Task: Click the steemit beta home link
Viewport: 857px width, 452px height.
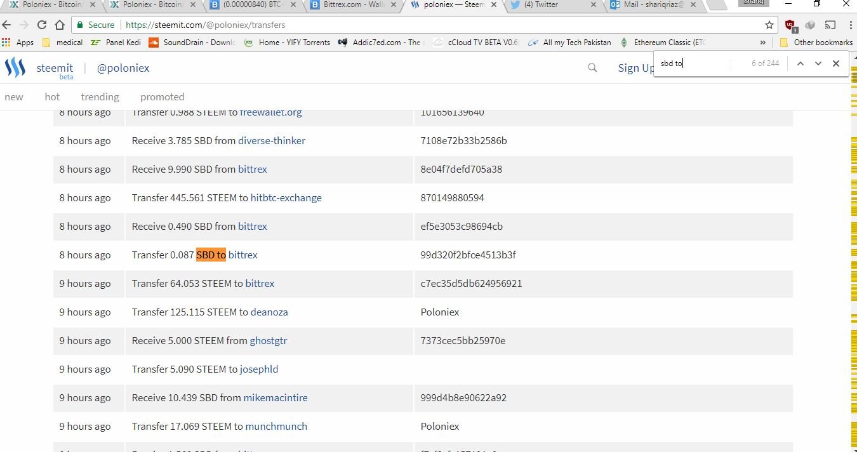Action: coord(55,69)
